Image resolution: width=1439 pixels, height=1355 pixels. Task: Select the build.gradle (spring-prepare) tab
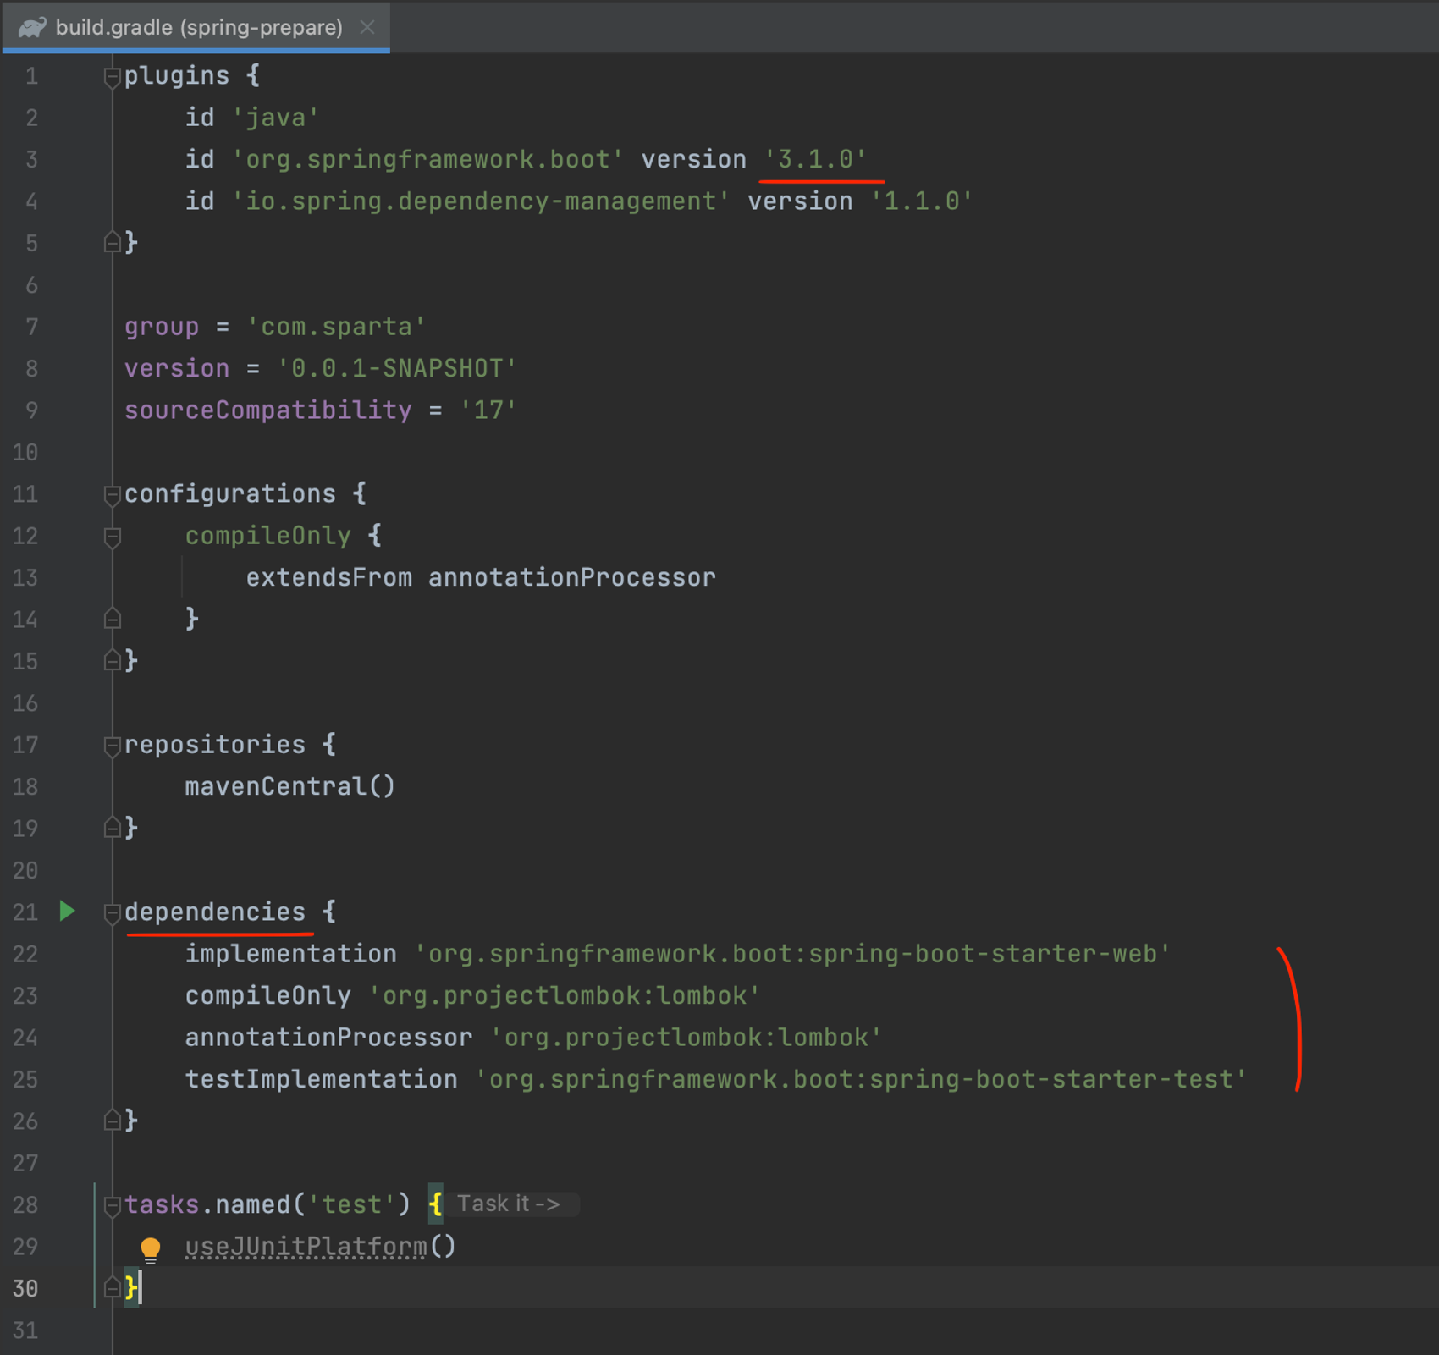coord(195,26)
